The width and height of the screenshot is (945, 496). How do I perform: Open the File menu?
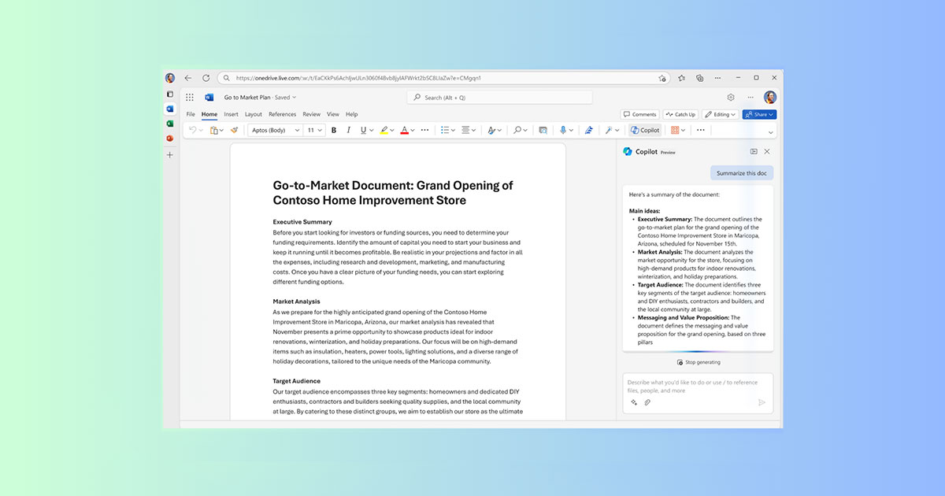pos(191,114)
